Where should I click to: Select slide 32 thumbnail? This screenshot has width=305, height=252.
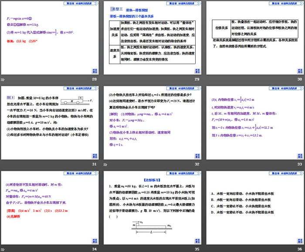pos(152,123)
